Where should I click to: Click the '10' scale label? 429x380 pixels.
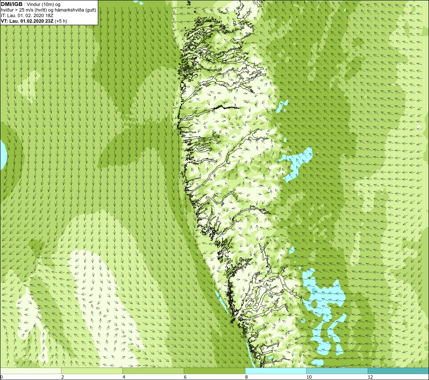pos(308,377)
